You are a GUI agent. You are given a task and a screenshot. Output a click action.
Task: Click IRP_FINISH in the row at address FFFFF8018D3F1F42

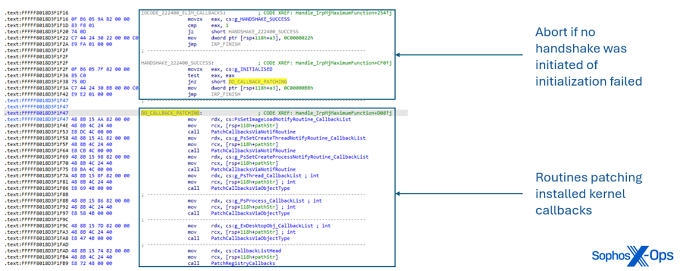(x=225, y=94)
